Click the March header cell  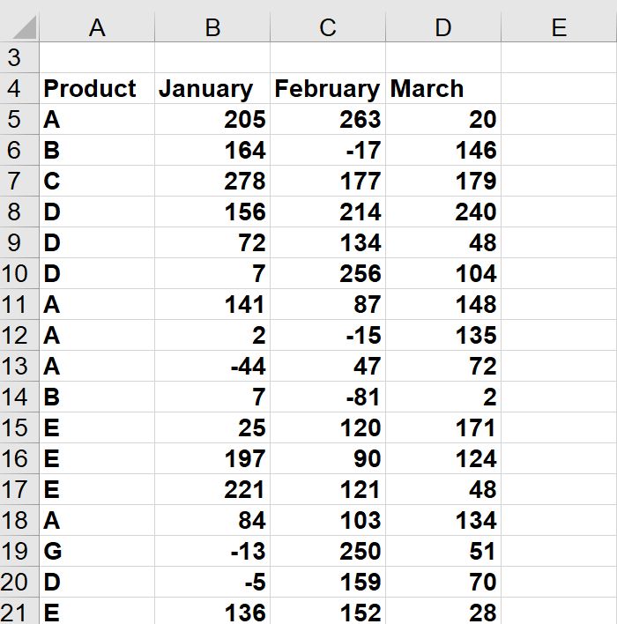point(443,88)
